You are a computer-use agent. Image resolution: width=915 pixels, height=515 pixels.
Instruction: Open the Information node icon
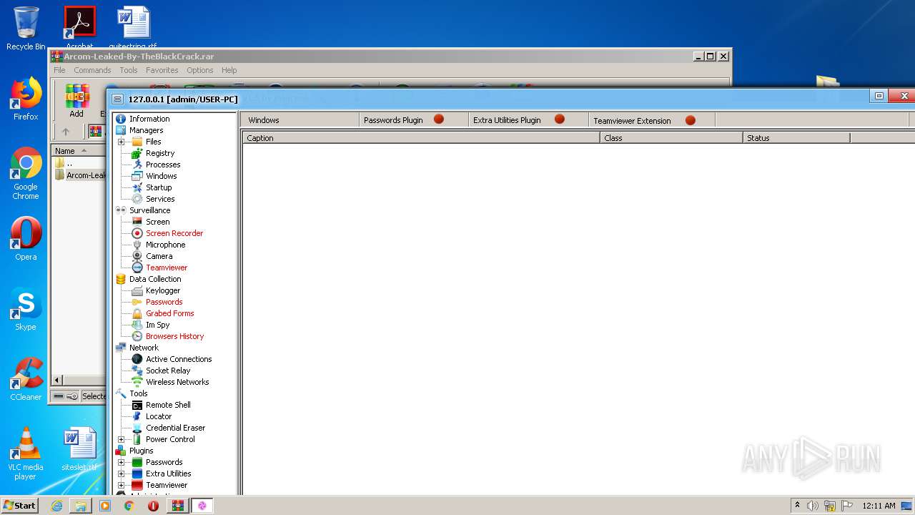[121, 119]
